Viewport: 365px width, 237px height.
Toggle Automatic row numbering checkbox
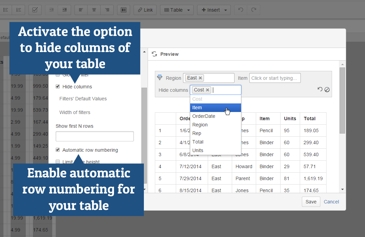(58, 150)
